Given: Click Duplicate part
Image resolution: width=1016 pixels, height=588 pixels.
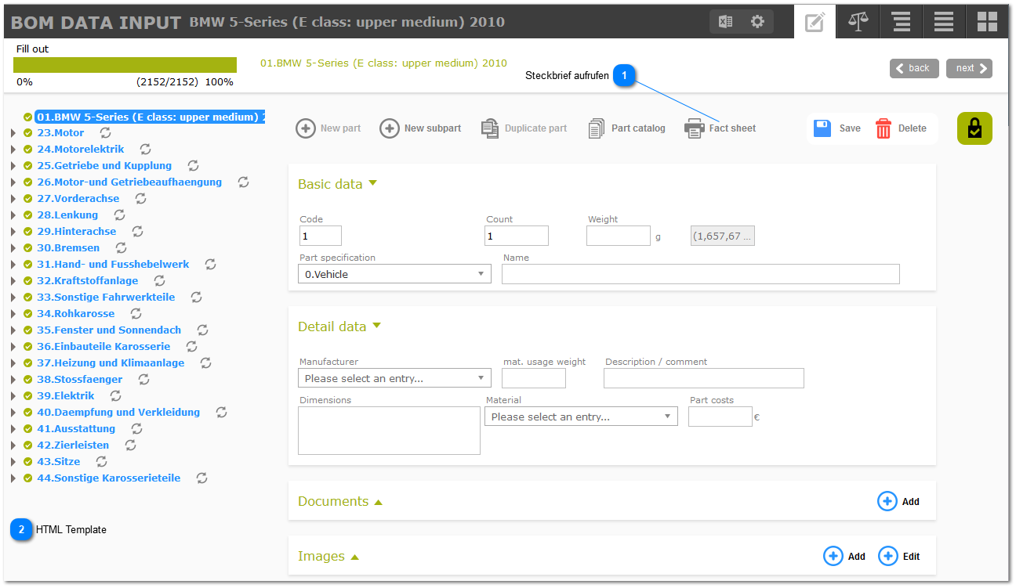Looking at the screenshot, I should (524, 128).
